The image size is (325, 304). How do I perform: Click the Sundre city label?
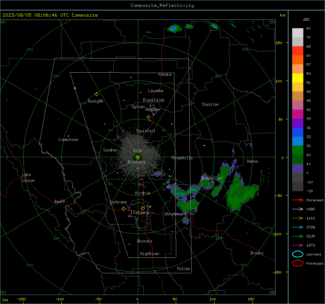[x=109, y=150]
